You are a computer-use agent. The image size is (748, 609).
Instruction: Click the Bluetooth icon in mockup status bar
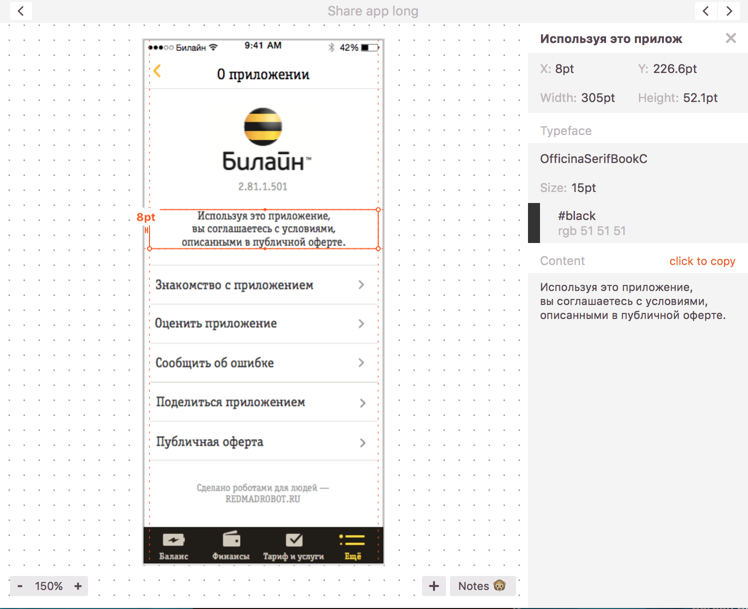coord(331,47)
